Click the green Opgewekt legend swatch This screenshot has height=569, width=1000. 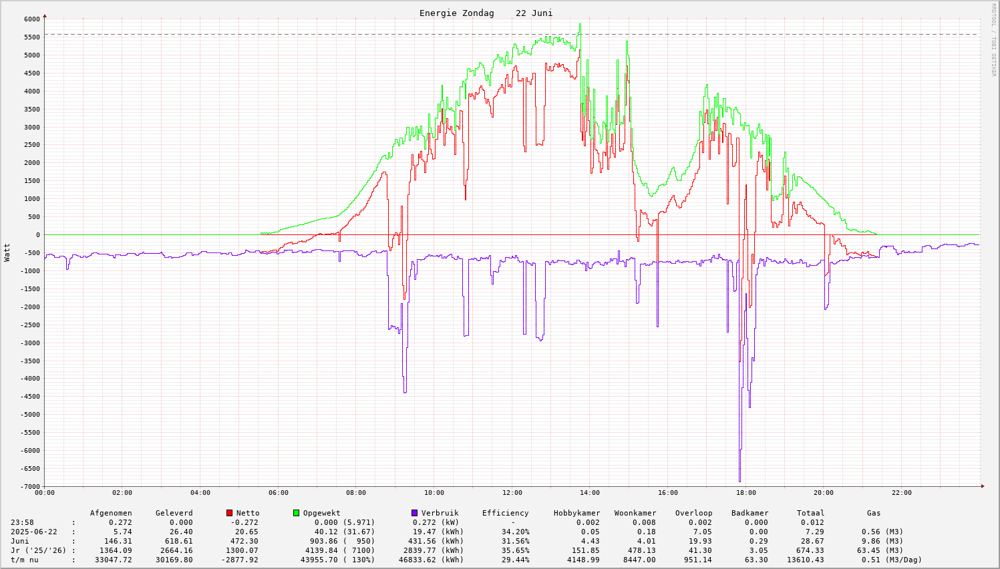(297, 513)
